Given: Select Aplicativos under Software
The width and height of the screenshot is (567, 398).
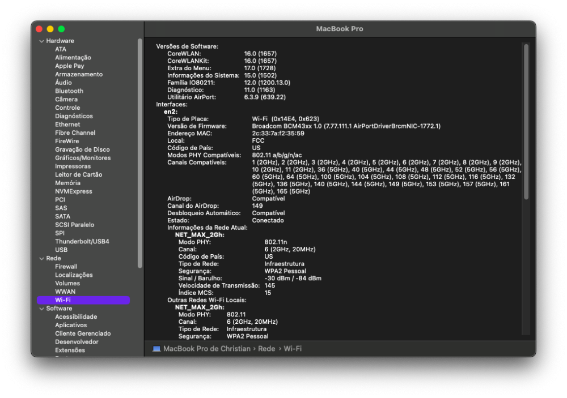Looking at the screenshot, I should (71, 325).
